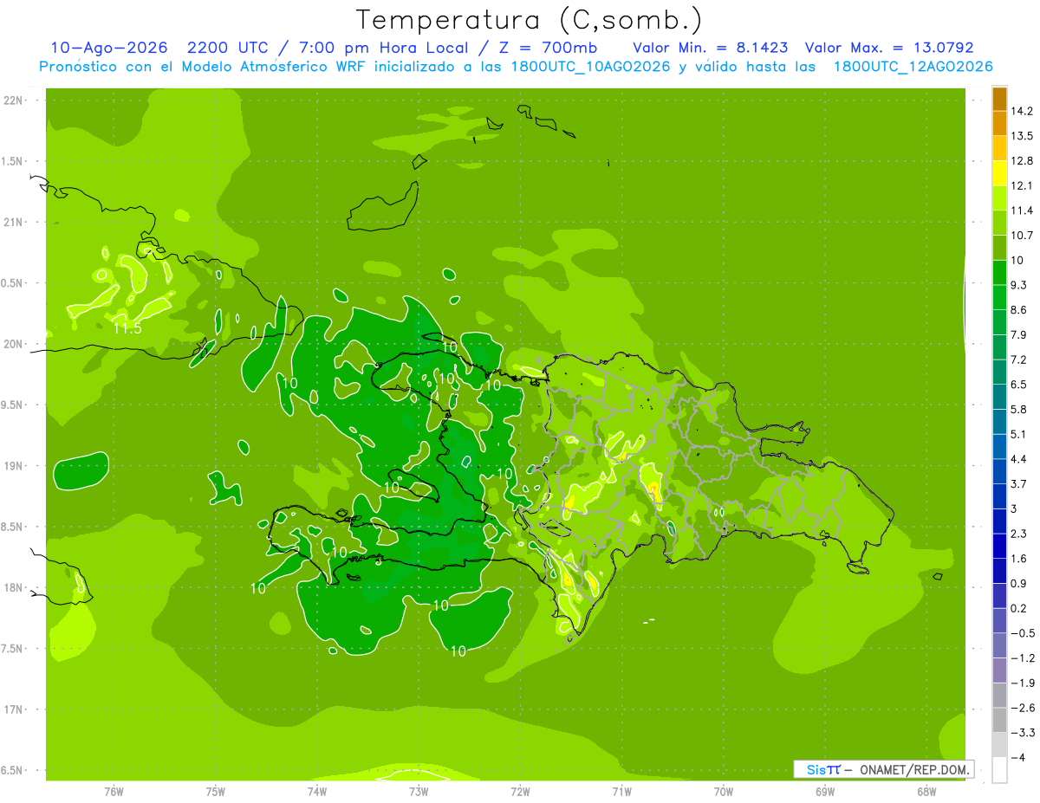Click the "6.5" value on the colorbar
The image size is (1040, 803).
1019,384
